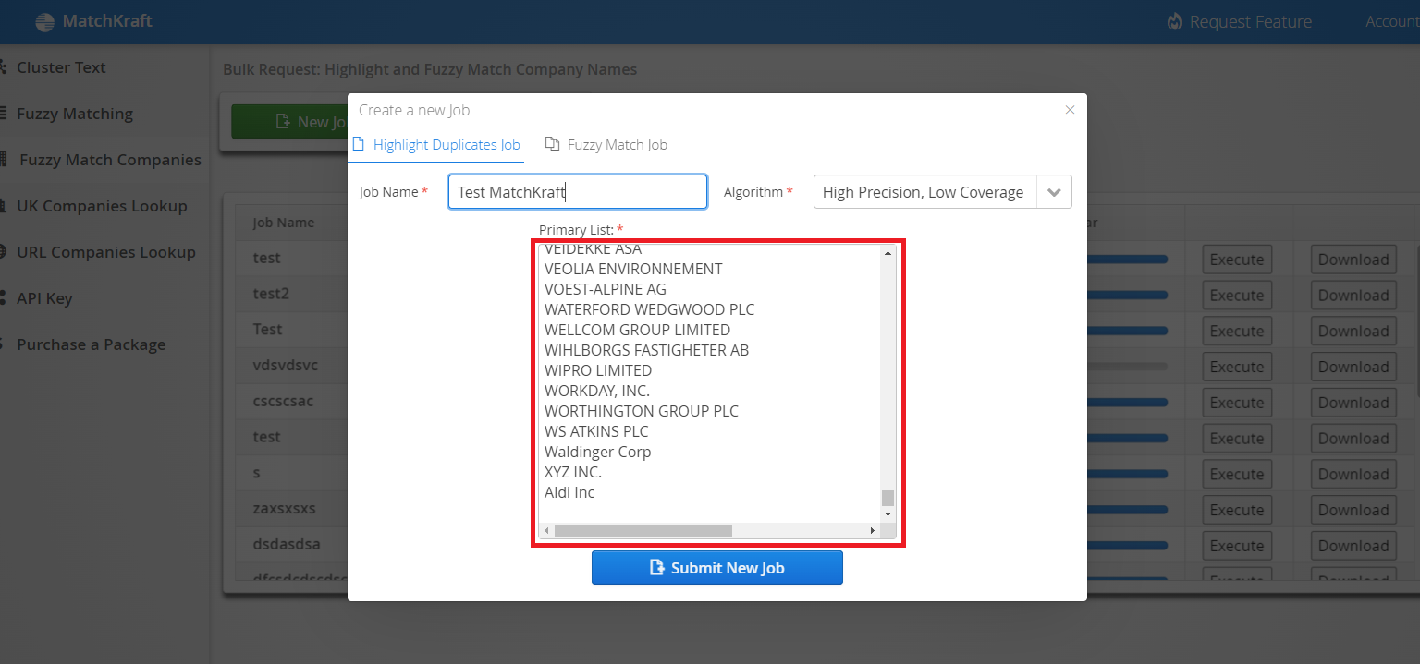Open the Request Feature link
This screenshot has width=1420, height=664.
[1240, 21]
